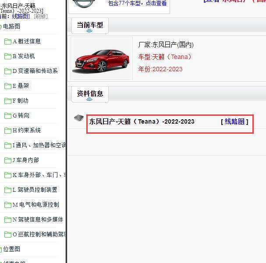This screenshot has height=263, width=266.
Task: Open folder icon for J 车身内部
Action: 7,160
